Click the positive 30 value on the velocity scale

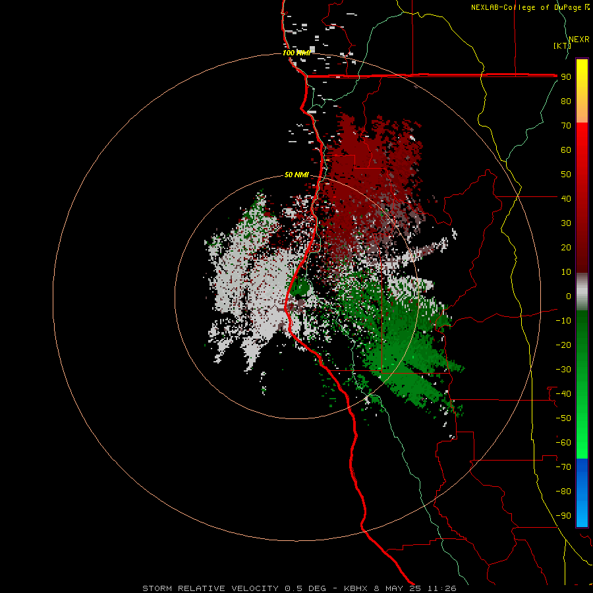[x=566, y=223]
